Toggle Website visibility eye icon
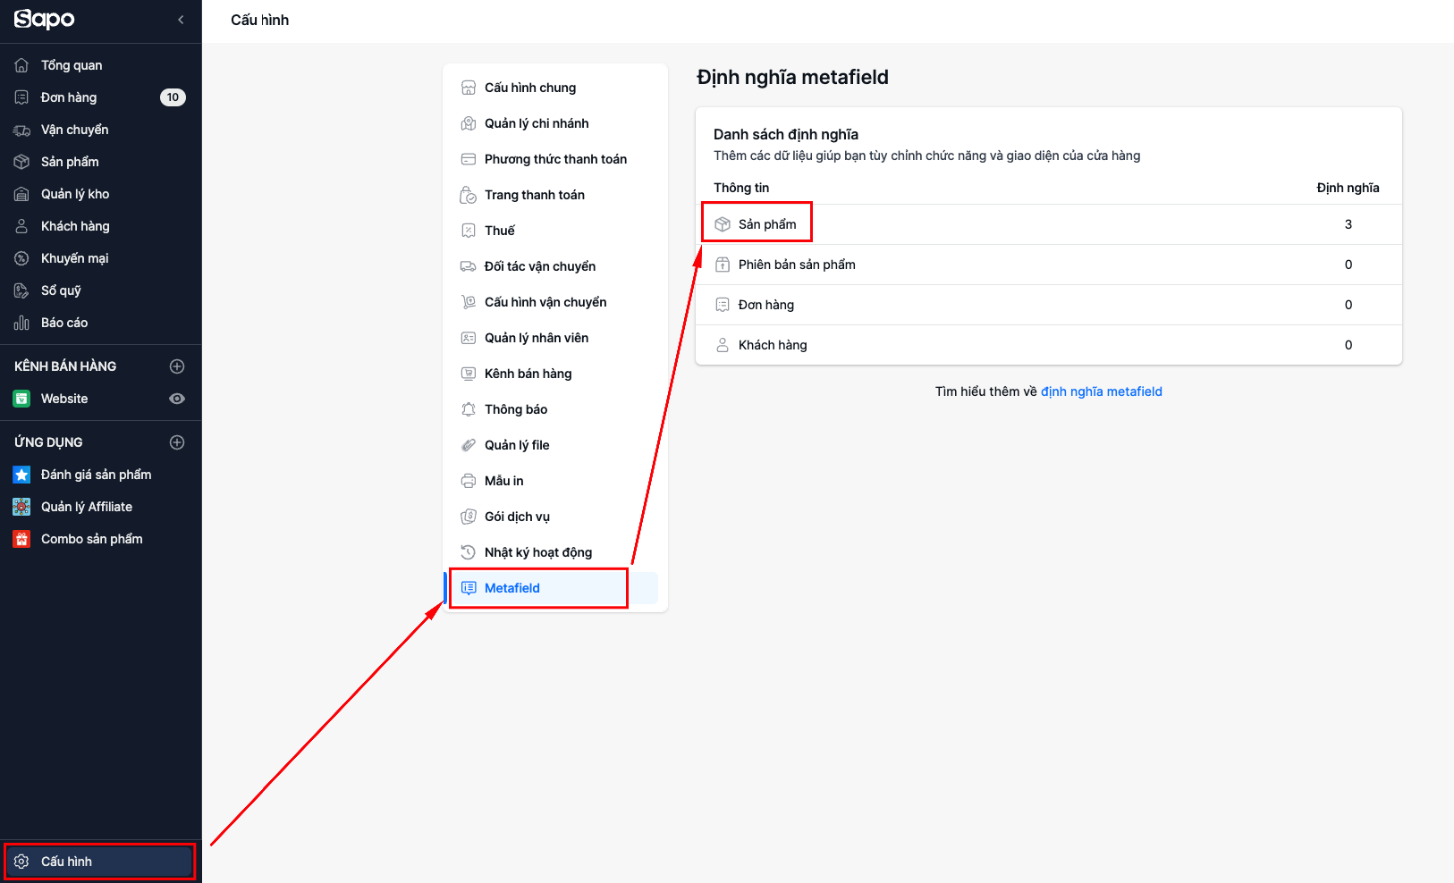Image resolution: width=1454 pixels, height=883 pixels. coord(177,399)
